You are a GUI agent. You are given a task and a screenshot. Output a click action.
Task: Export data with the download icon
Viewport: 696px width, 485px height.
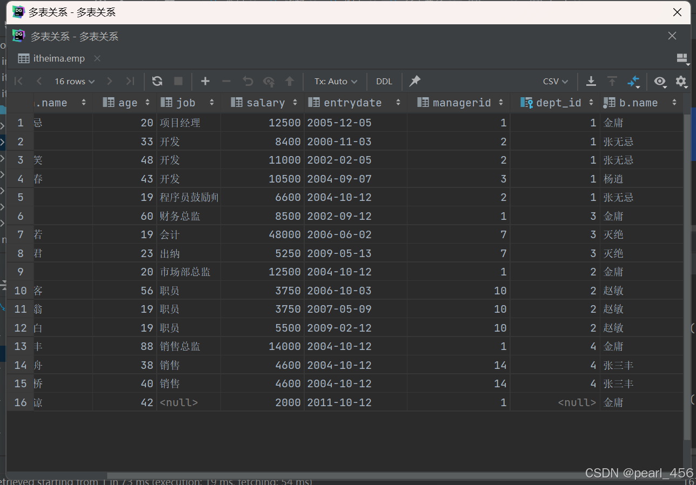pos(591,81)
